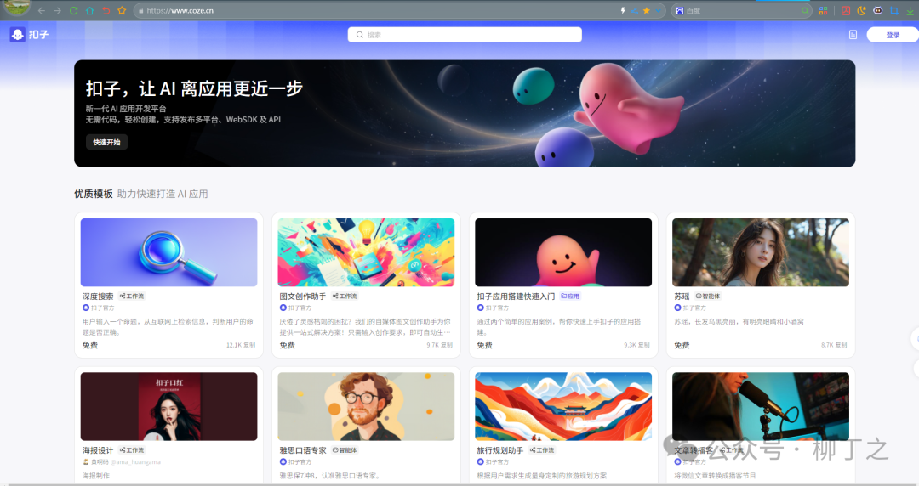919x486 pixels.
Task: Click 9.7K 复制 count on 图文创作助手
Action: coord(440,345)
